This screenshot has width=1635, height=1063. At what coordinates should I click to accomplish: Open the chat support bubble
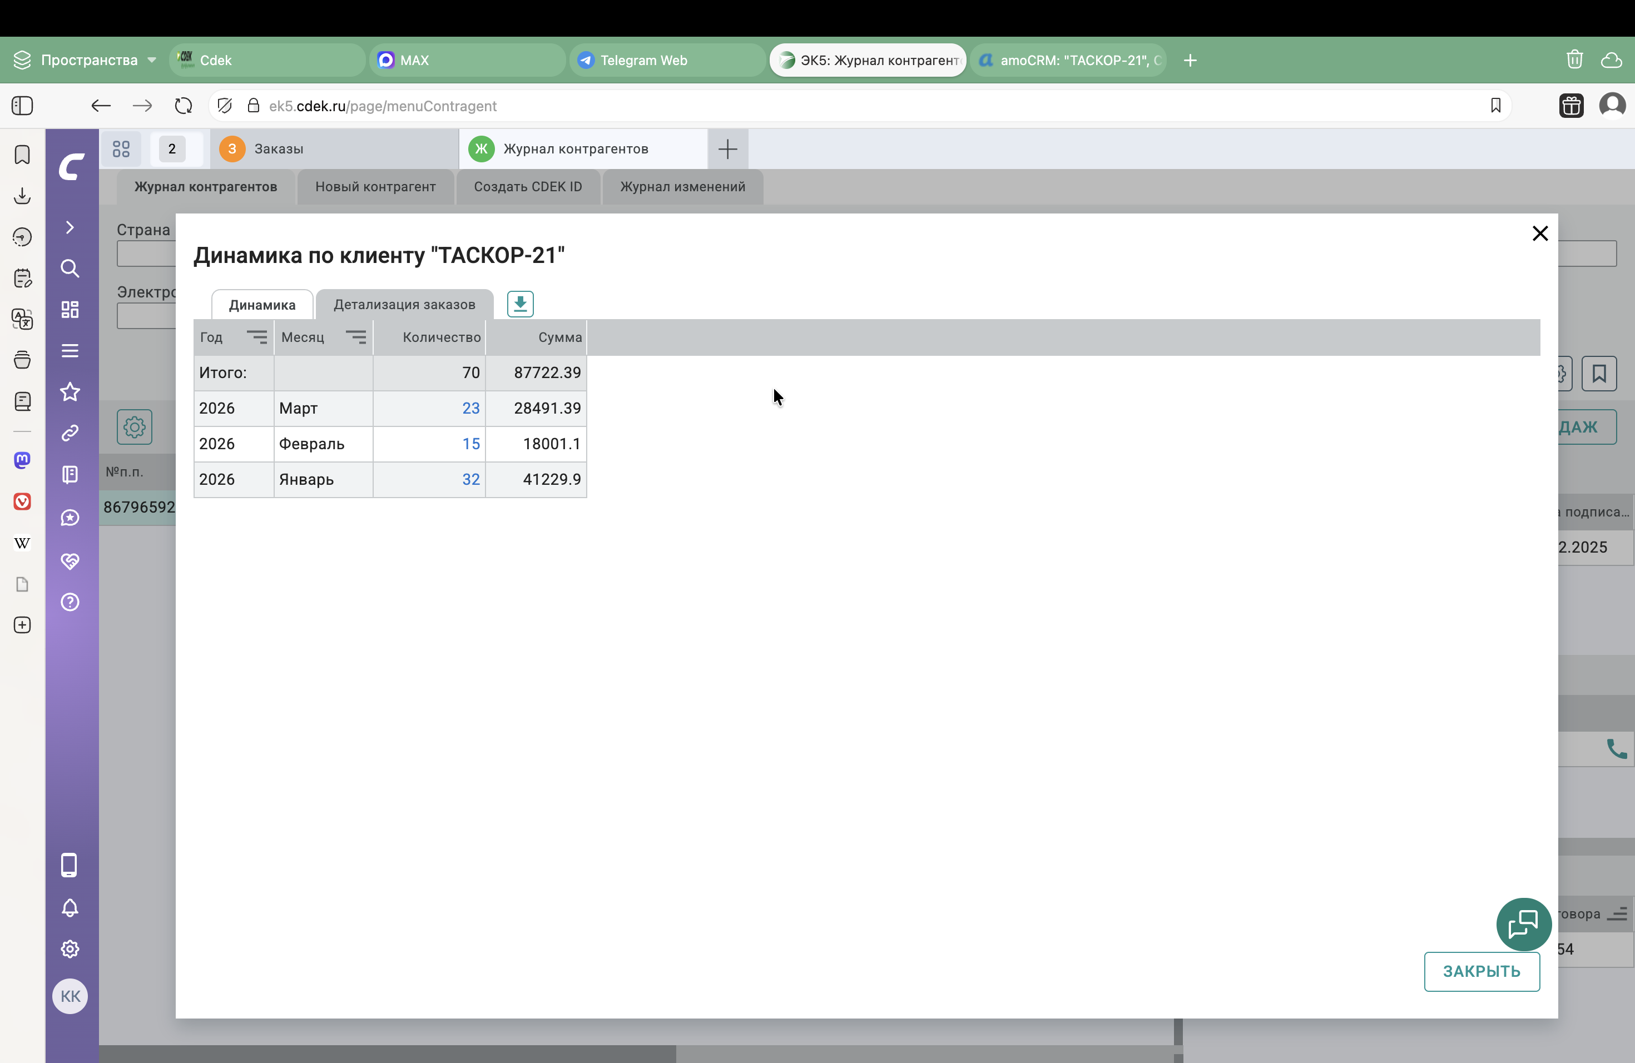[1523, 923]
